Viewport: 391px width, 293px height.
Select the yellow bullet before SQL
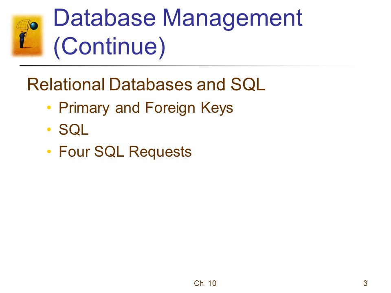click(x=49, y=129)
